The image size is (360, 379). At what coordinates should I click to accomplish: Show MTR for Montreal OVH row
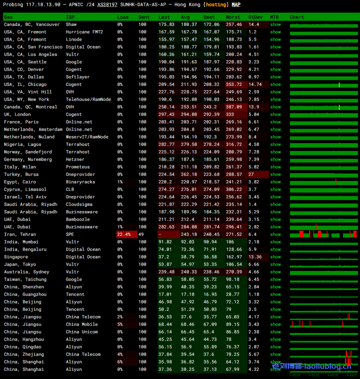275,107
